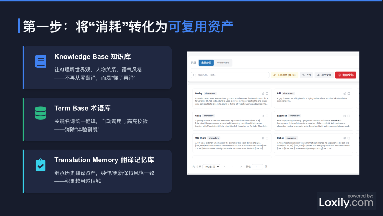
Task: Select the checkbox on the Engineer card
Action: (x=349, y=115)
